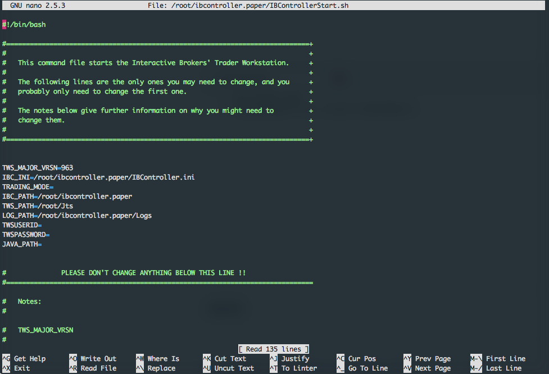549x374 pixels.
Task: Click the comment line 'The following lines are the only'
Action: point(154,82)
